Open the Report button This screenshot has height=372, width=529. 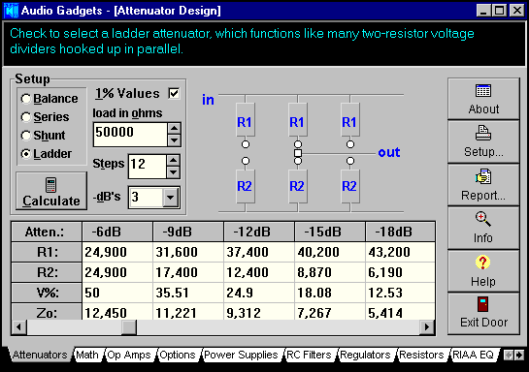tap(483, 185)
